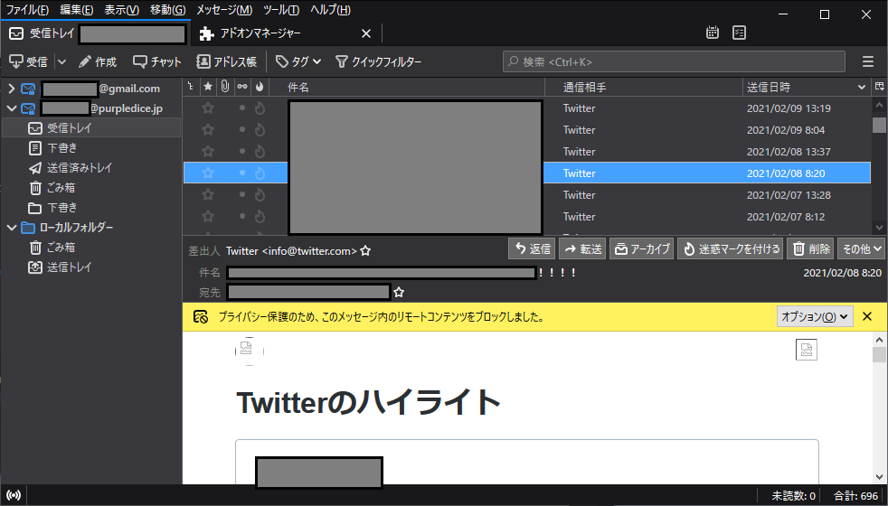Open チャット from toolbar
888x506 pixels.
click(156, 61)
